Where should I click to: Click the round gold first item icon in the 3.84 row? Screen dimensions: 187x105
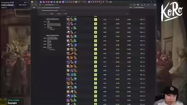68,49
